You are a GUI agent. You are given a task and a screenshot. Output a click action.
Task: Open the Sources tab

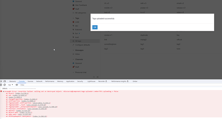30,81
